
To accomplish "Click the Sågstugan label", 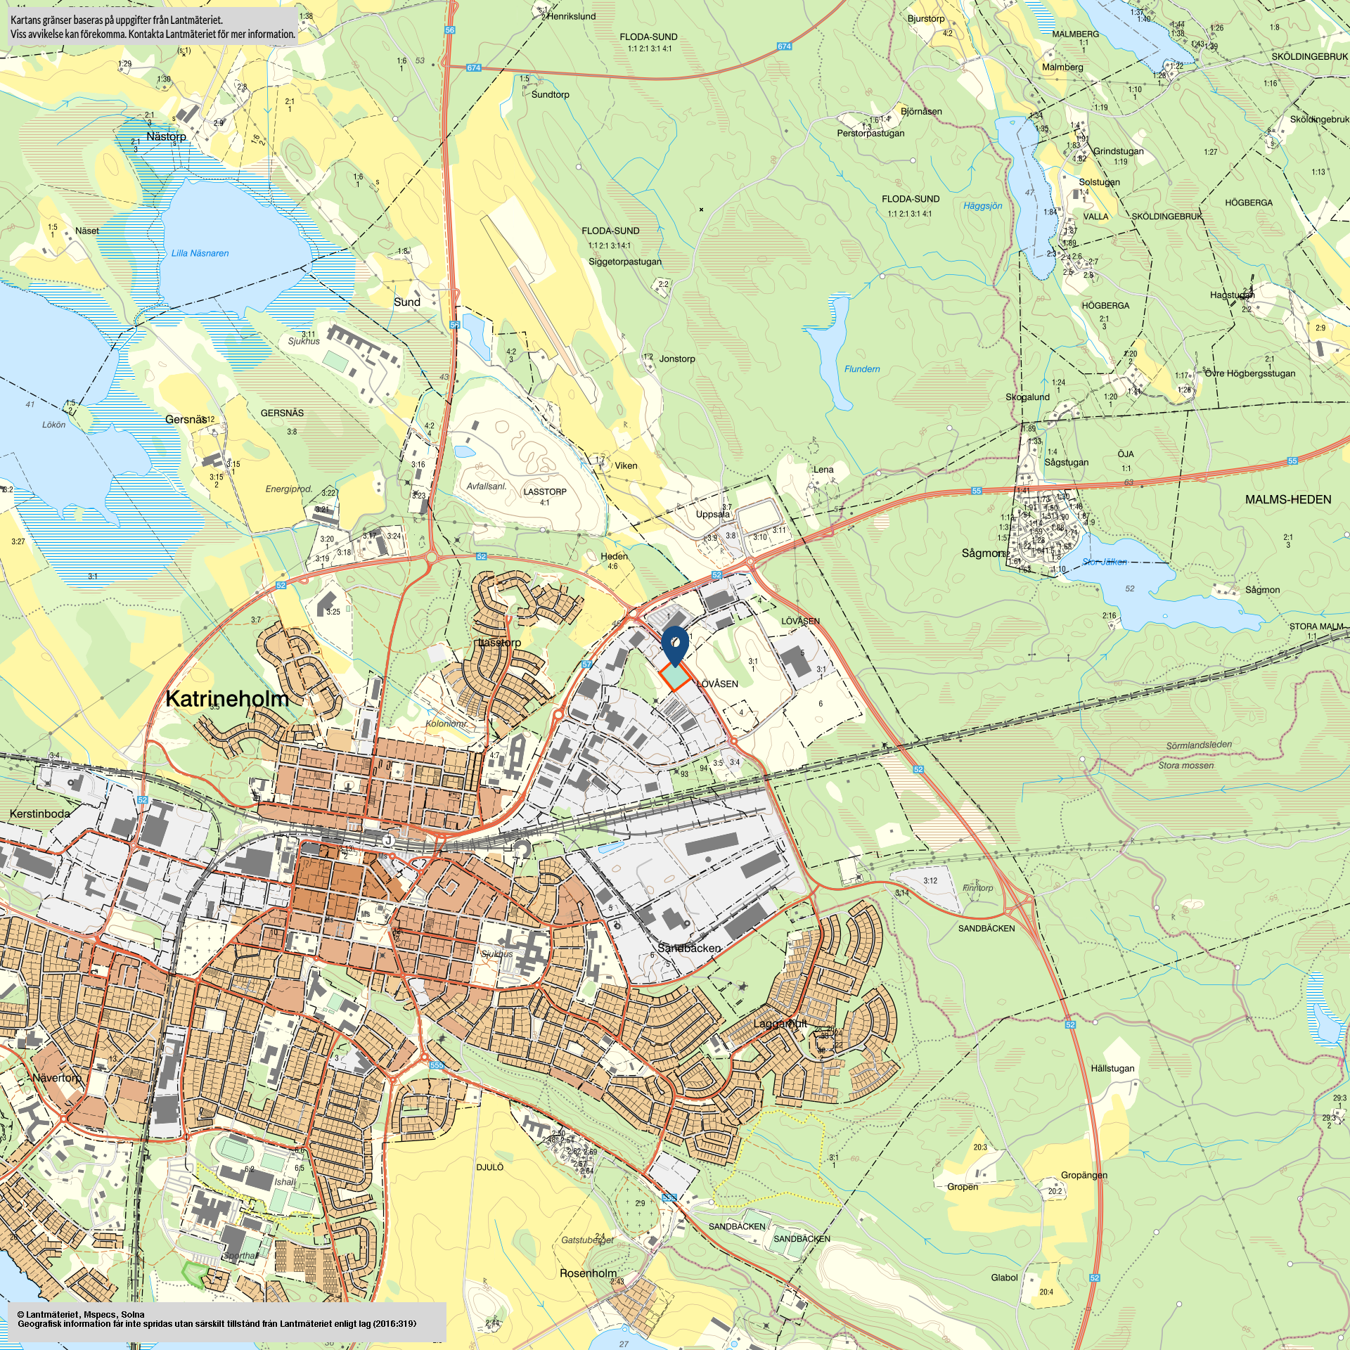I will point(1066,462).
